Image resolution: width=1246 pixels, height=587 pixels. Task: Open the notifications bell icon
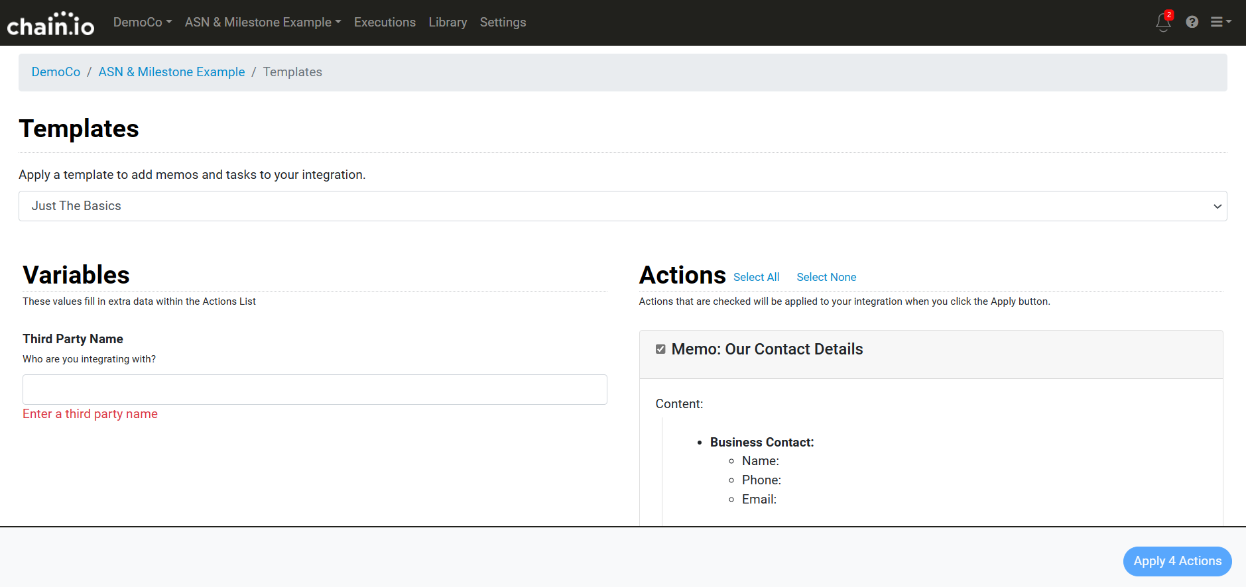(x=1164, y=22)
